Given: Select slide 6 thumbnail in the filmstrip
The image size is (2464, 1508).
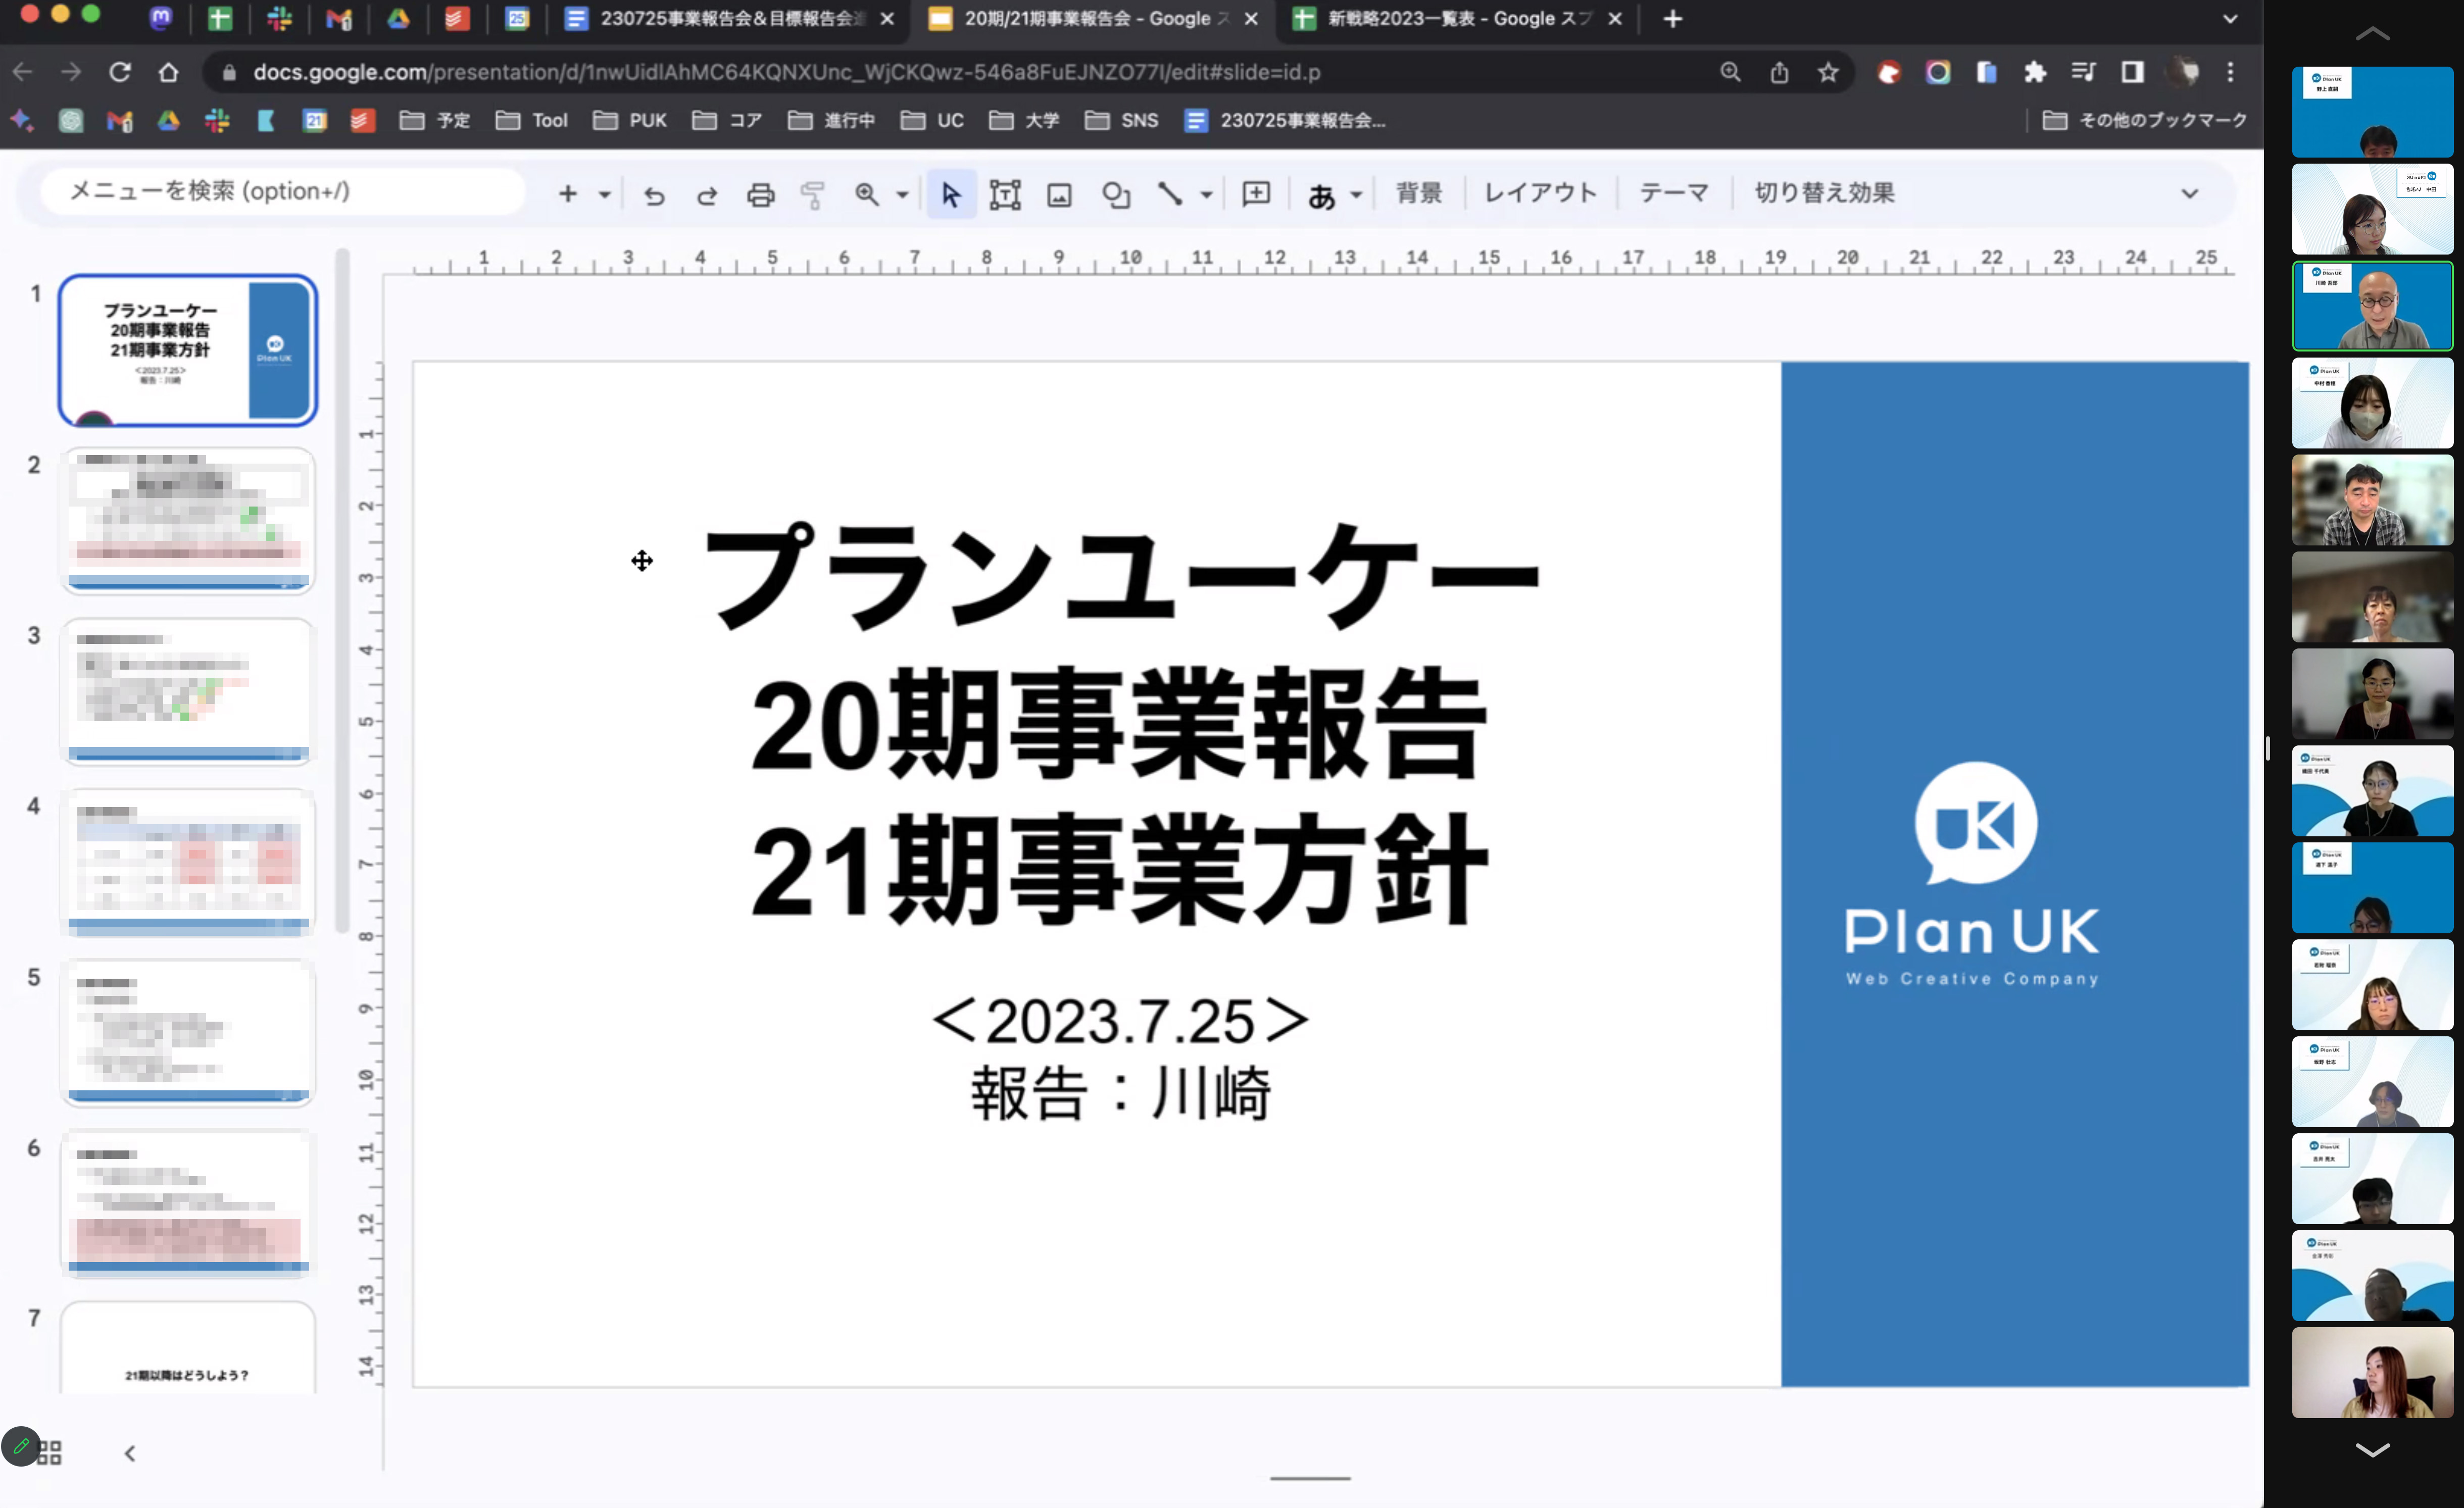Looking at the screenshot, I should point(188,1204).
